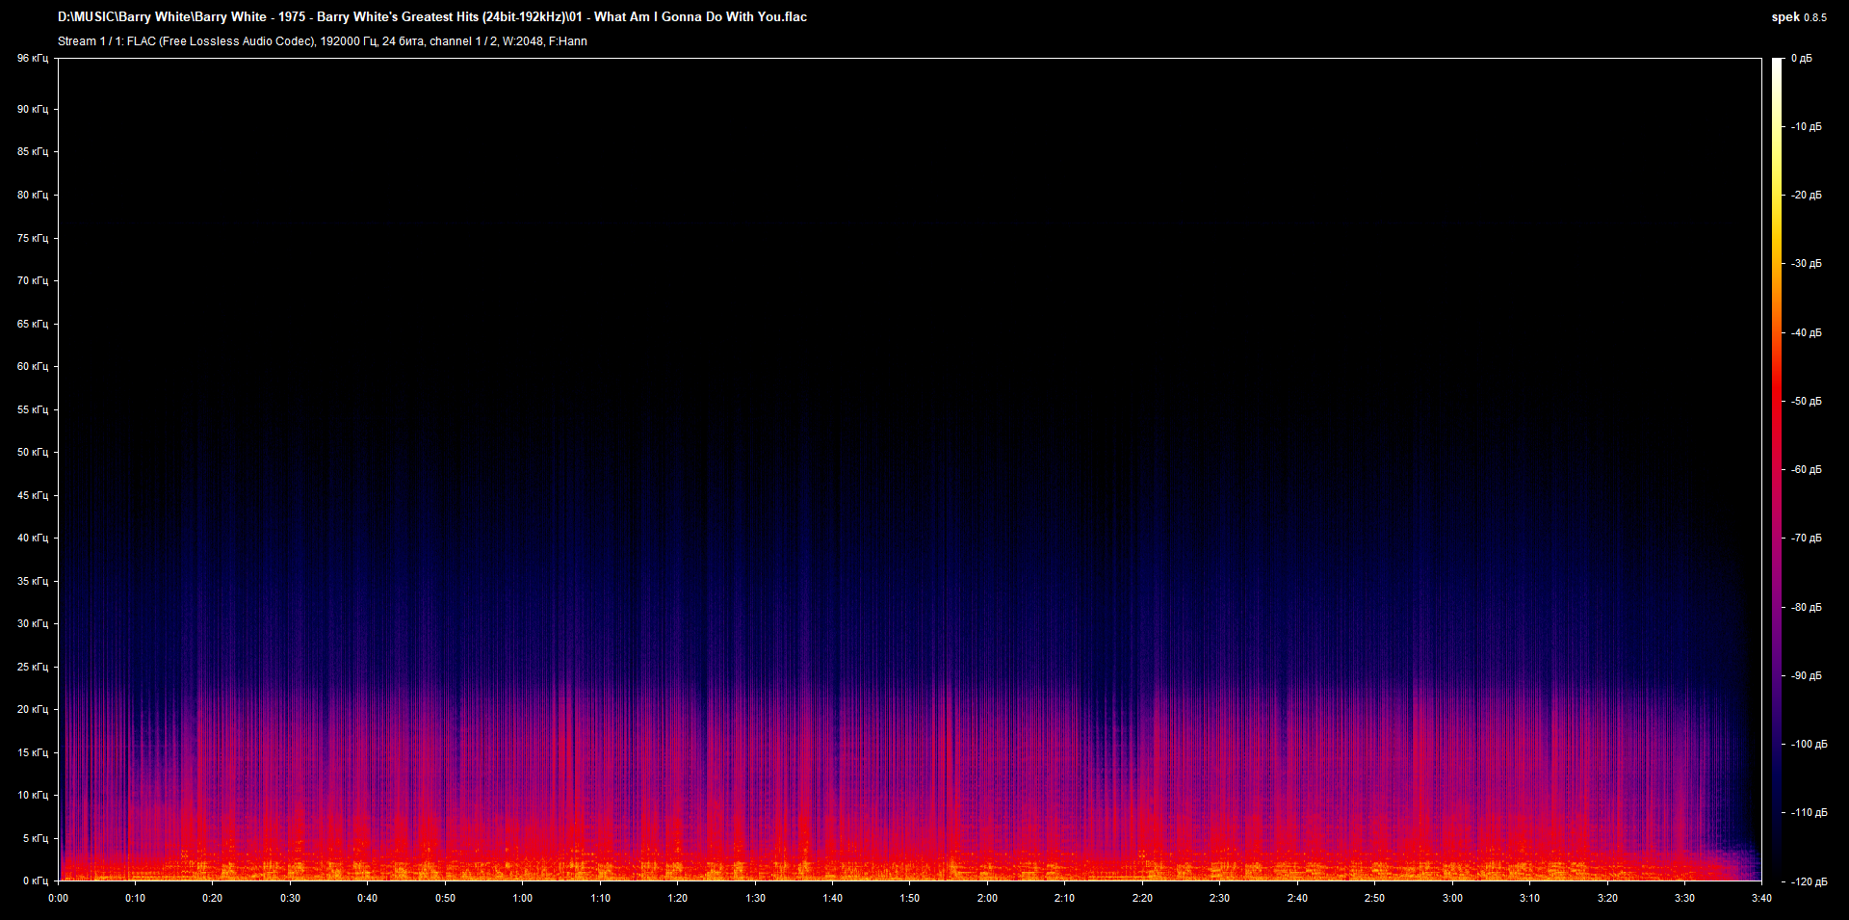Click the -70 дБ level scale label

click(x=1806, y=538)
